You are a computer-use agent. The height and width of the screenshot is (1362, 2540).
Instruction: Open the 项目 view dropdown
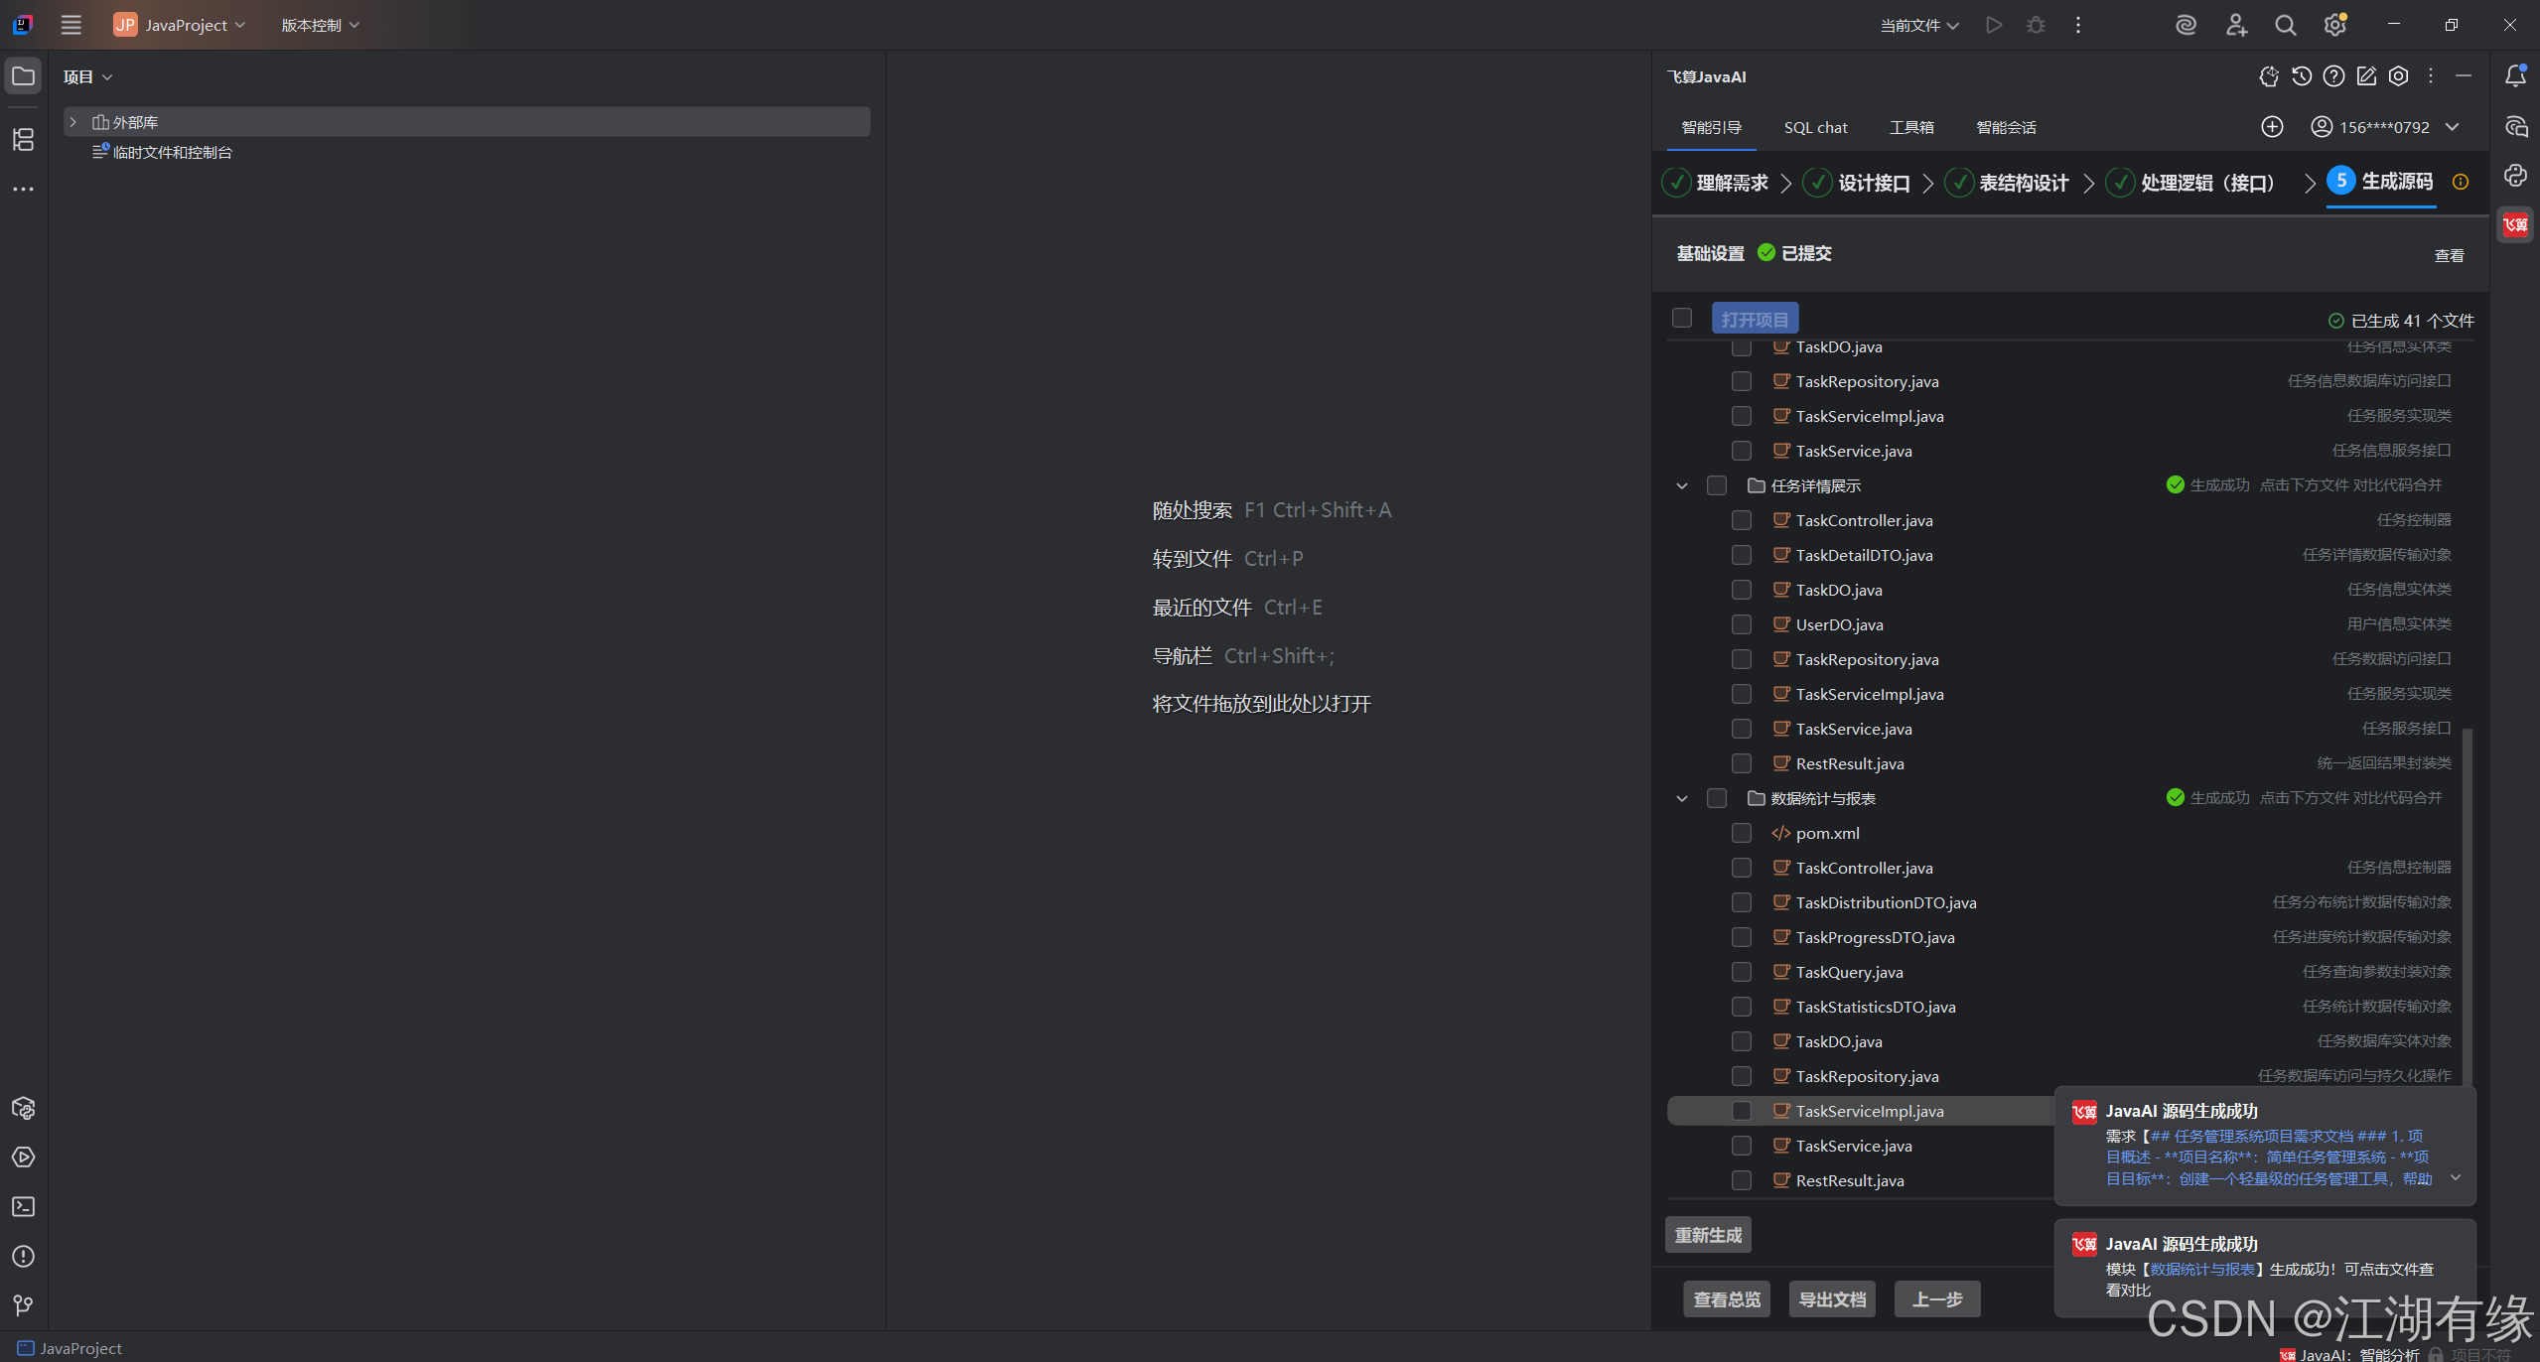[87, 76]
